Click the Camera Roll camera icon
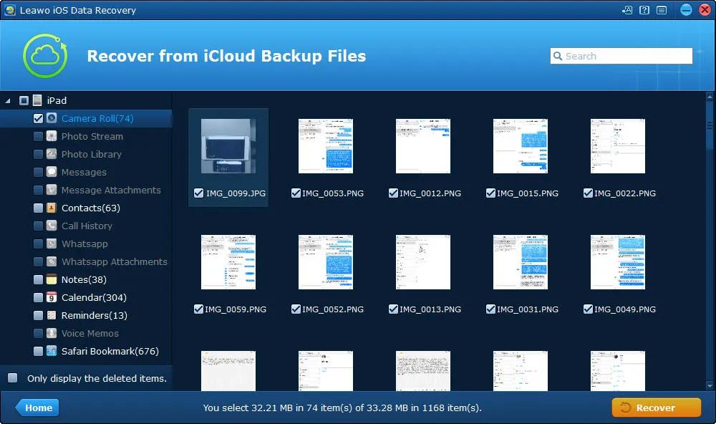Viewport: 716px width, 424px height. click(x=52, y=118)
